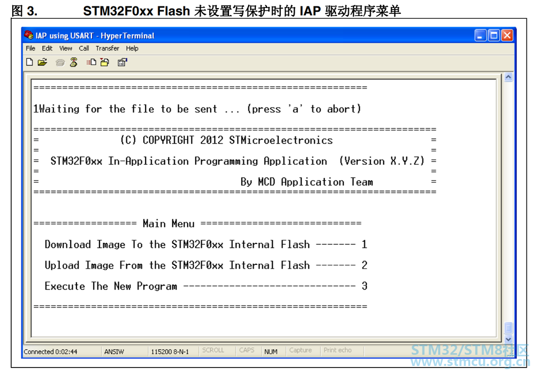Viewport: 535px width, 374px height.
Task: Click the Properties toolbar icon
Action: click(x=122, y=62)
